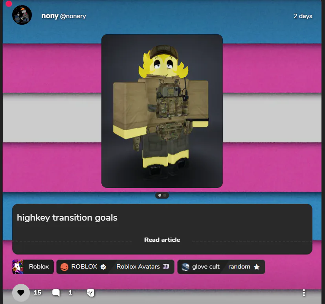
Task: Click the 1 comment count
Action: [70, 293]
